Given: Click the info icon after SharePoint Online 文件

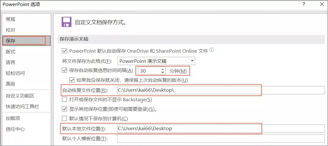Looking at the screenshot, I should coord(212,50).
